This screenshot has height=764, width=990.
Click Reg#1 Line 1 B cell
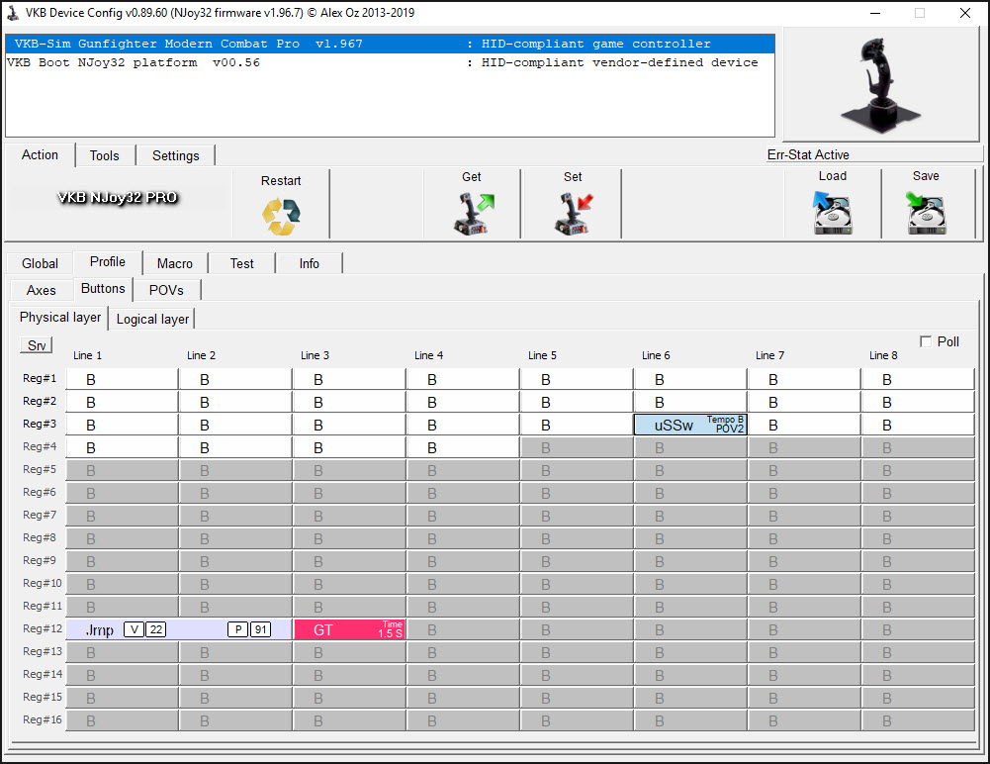click(x=122, y=379)
